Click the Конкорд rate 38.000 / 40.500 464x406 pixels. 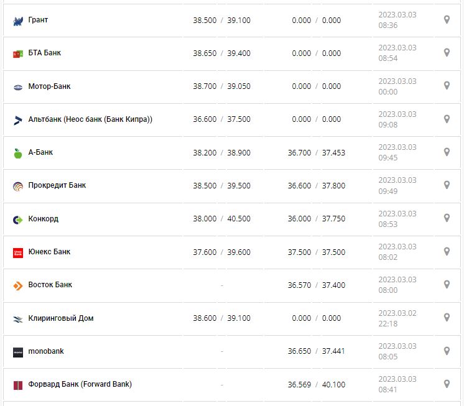click(x=221, y=219)
